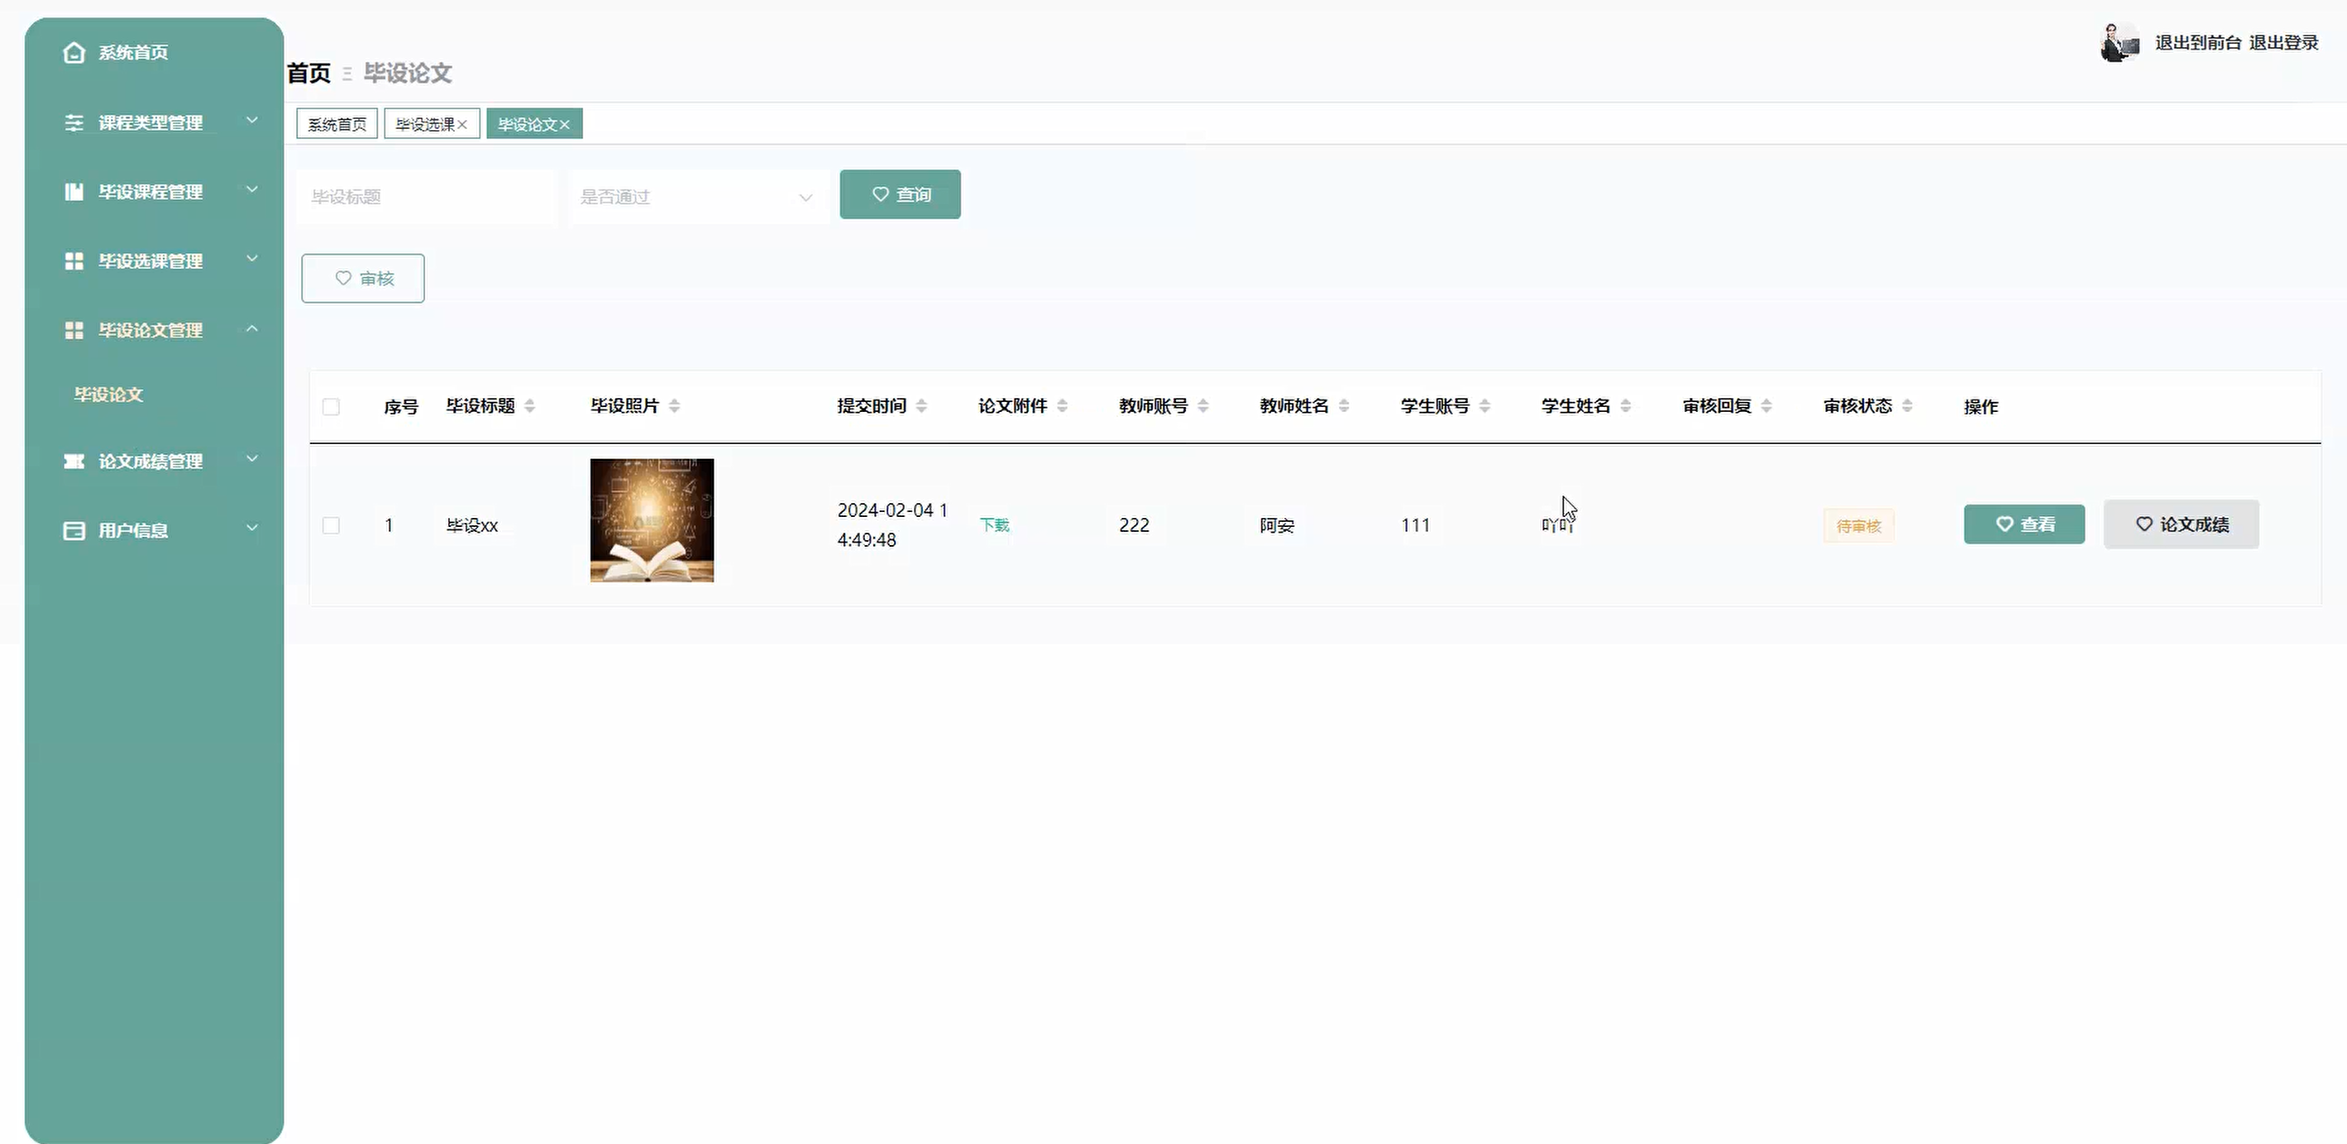Screen dimensions: 2347x1144
Task: Click the 论文成绩 button for 毕设xx
Action: pos(2181,524)
